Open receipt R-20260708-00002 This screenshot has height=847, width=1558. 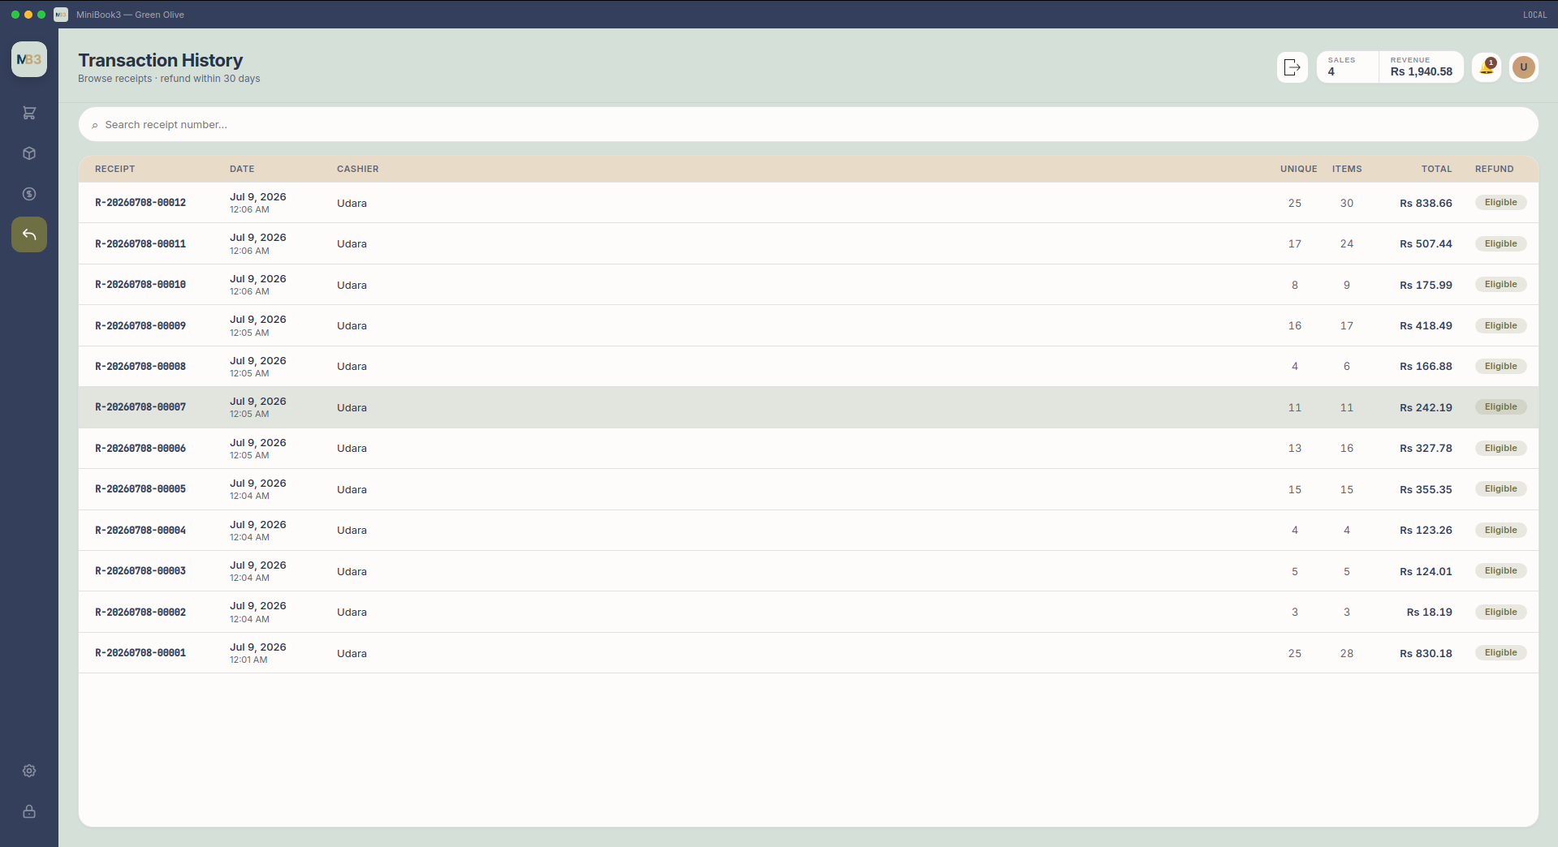point(808,612)
